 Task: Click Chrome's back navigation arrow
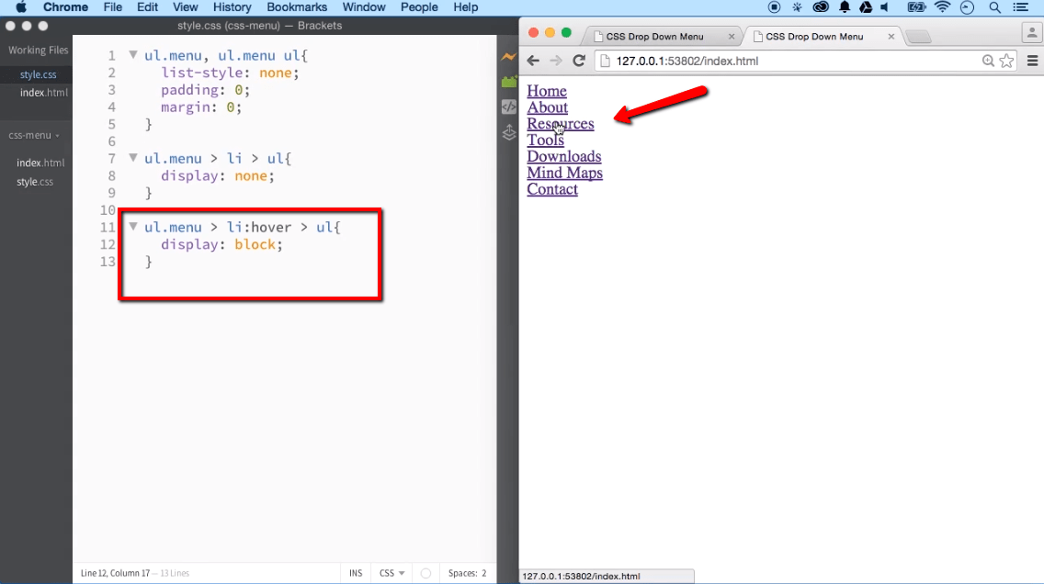pos(533,61)
